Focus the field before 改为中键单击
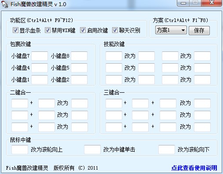The height and width of the screenshot is (174, 223). [92, 149]
